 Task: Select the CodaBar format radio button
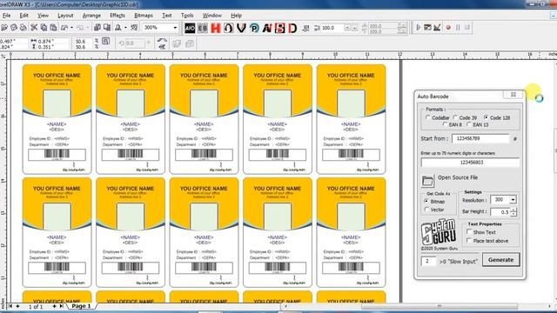(x=428, y=117)
